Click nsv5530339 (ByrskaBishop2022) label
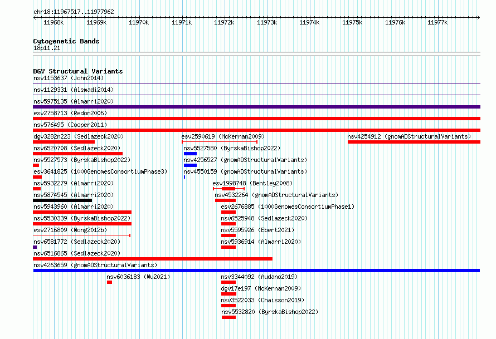This screenshot has height=339, width=496. point(82,218)
